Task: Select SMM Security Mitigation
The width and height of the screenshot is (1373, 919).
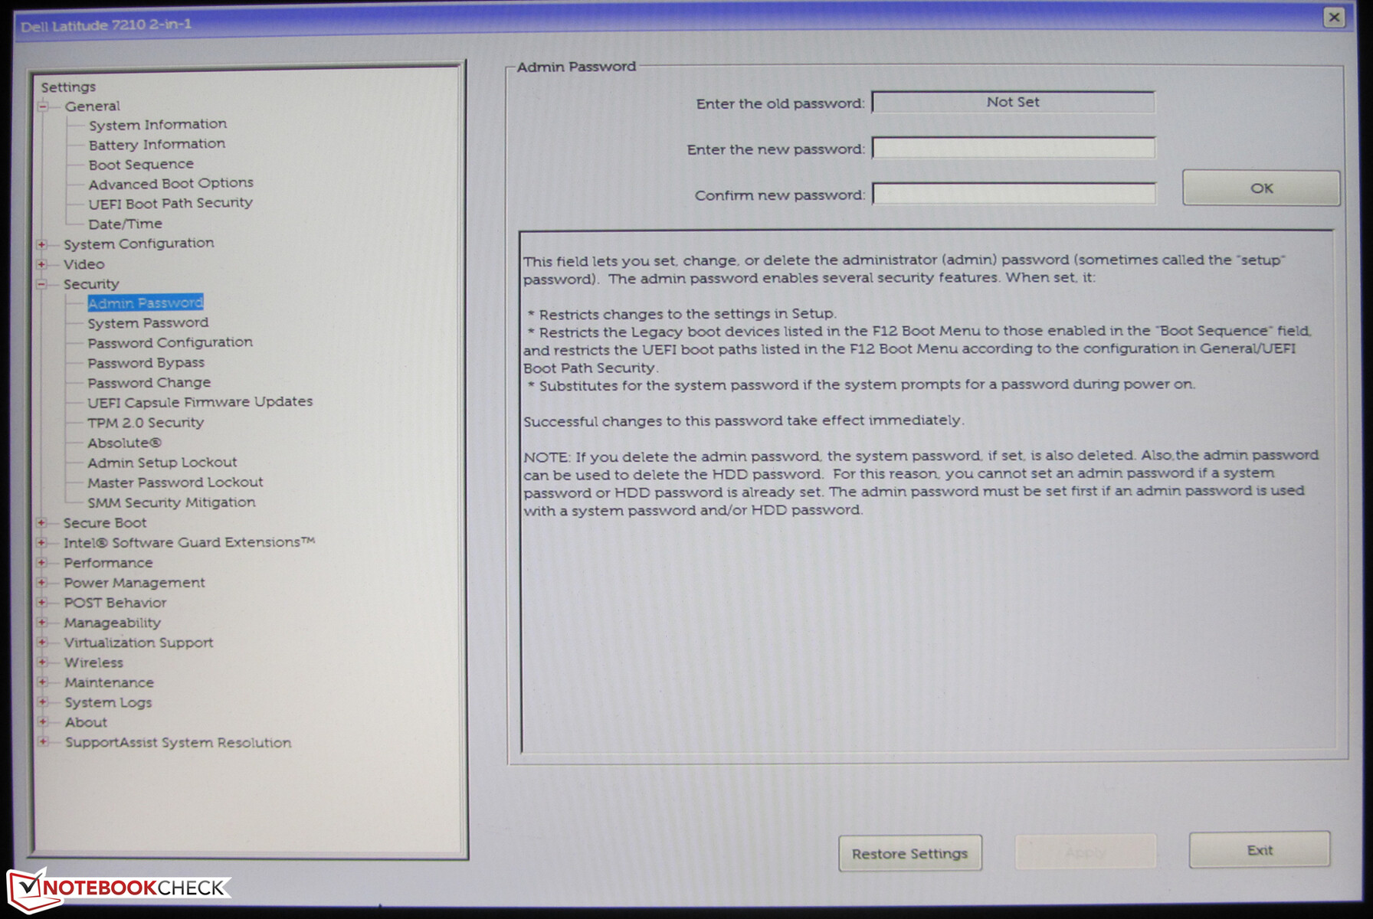Action: point(172,502)
